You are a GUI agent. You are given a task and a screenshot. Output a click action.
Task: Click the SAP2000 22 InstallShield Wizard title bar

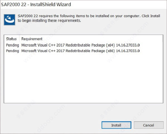tap(83, 4)
